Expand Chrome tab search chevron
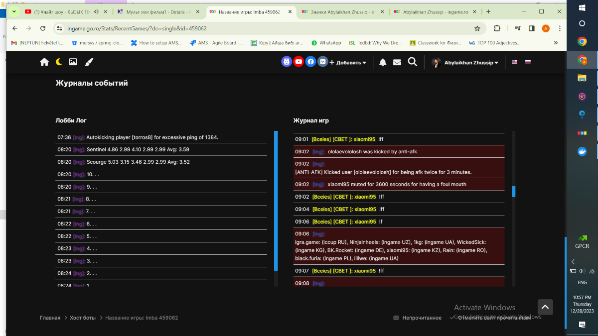The width and height of the screenshot is (598, 336). pyautogui.click(x=13, y=11)
